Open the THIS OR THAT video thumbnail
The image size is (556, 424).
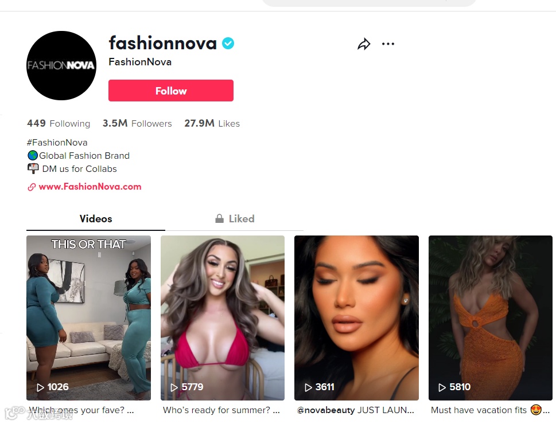[x=88, y=318]
